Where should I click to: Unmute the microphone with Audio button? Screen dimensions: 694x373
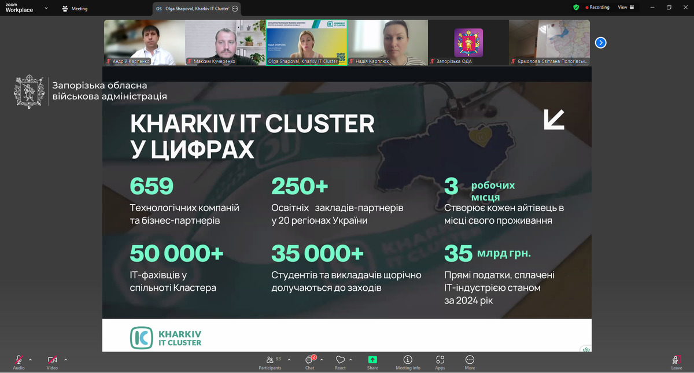point(19,361)
